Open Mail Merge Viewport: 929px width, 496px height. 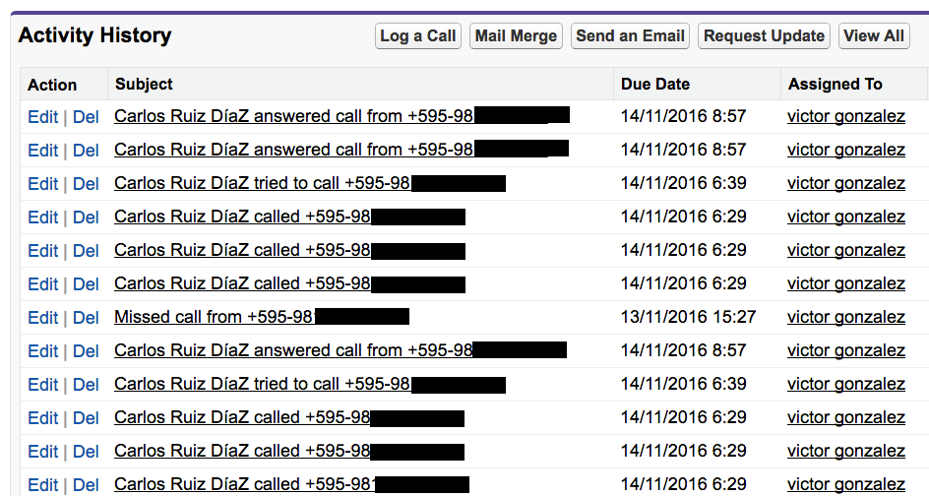point(516,36)
